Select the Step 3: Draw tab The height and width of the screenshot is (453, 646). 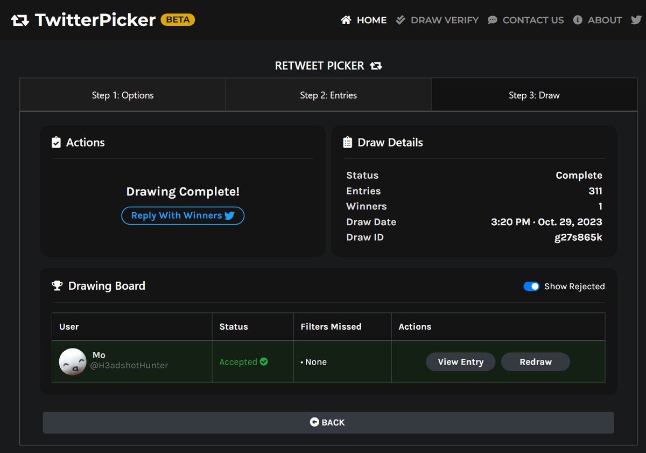pos(534,95)
